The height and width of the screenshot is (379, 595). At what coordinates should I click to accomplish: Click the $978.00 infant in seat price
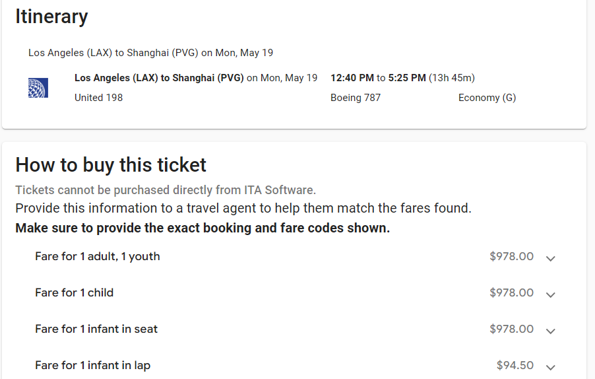tap(511, 329)
